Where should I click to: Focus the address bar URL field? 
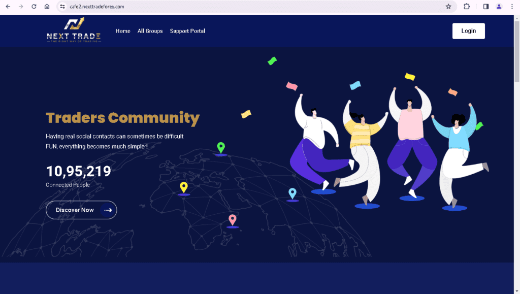pyautogui.click(x=255, y=7)
